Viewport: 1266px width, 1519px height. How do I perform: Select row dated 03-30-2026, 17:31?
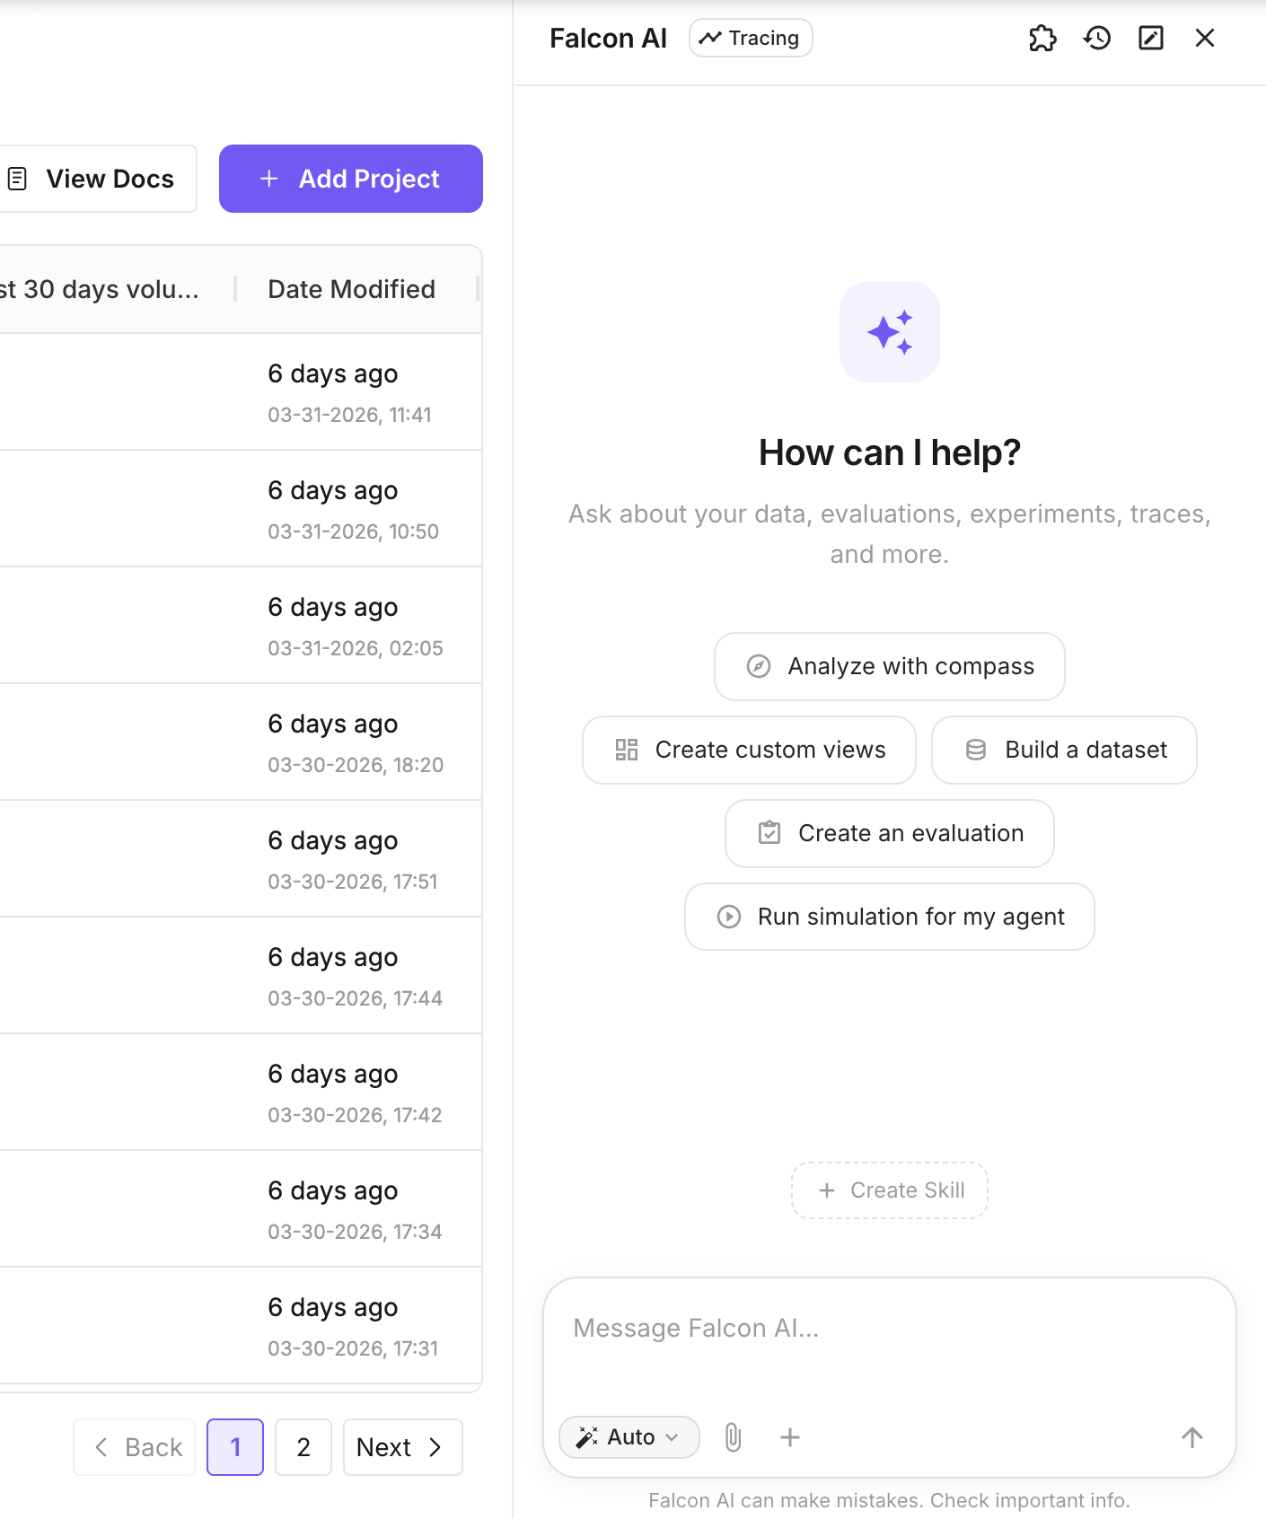[241, 1326]
